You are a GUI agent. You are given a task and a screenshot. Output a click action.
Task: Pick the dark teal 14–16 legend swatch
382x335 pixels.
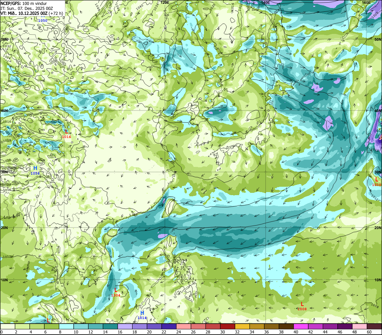point(110,327)
